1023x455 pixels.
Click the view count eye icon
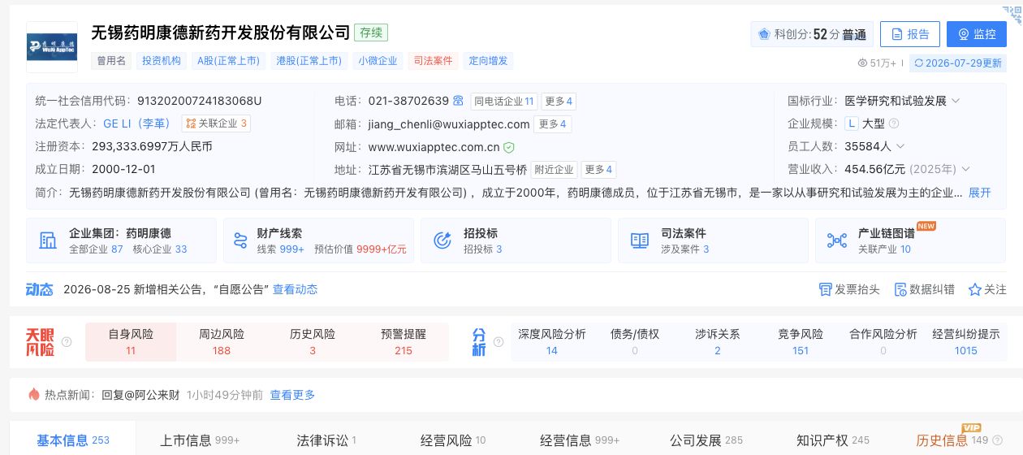point(863,63)
